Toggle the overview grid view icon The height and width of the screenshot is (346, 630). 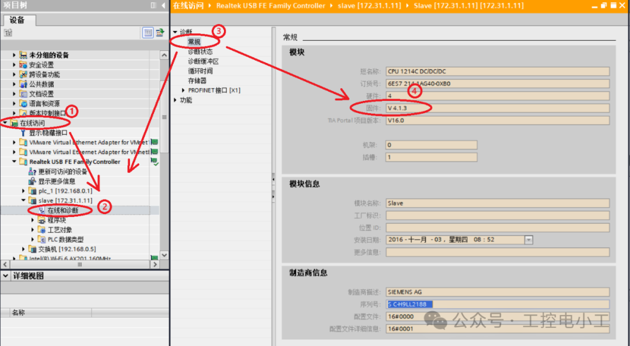click(x=148, y=33)
